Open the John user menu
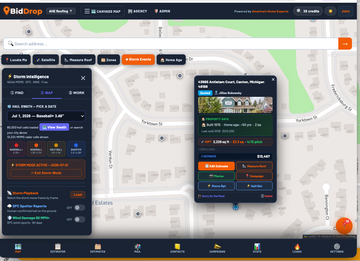Image resolution: width=360 pixels, height=261 pixels. click(345, 11)
